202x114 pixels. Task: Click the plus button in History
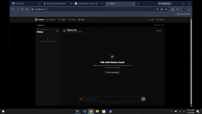point(57,31)
